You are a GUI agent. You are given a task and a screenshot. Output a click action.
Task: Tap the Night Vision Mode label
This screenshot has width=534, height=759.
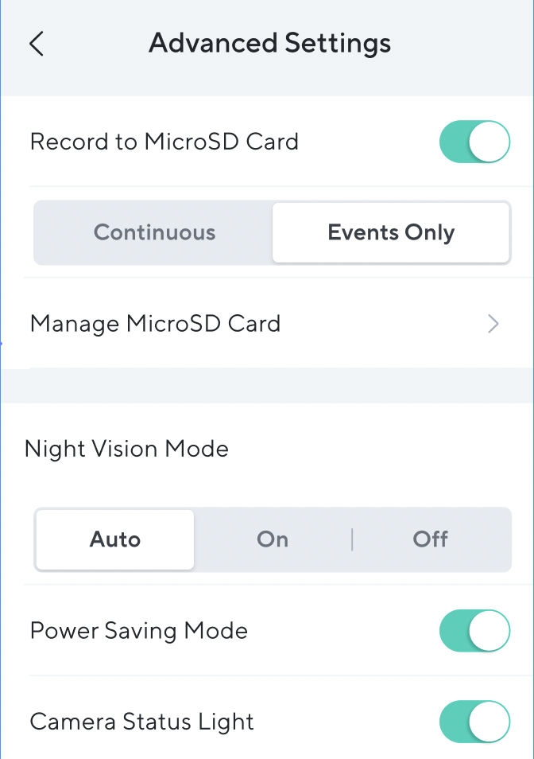[x=126, y=449]
